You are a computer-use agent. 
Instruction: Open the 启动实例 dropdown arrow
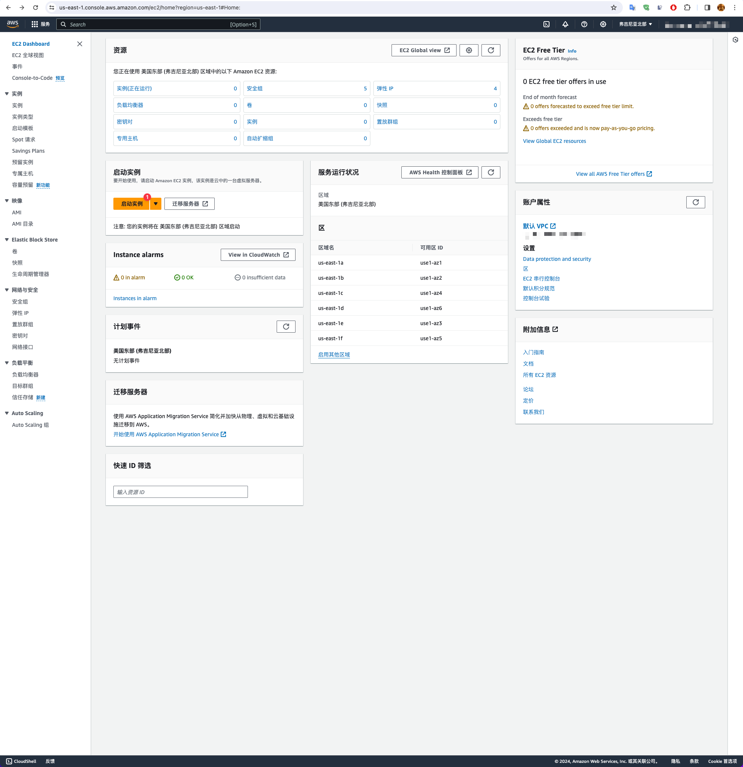coord(156,204)
